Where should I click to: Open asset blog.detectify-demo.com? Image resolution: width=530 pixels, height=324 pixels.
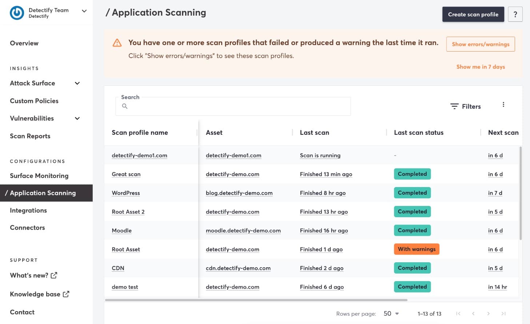[239, 193]
